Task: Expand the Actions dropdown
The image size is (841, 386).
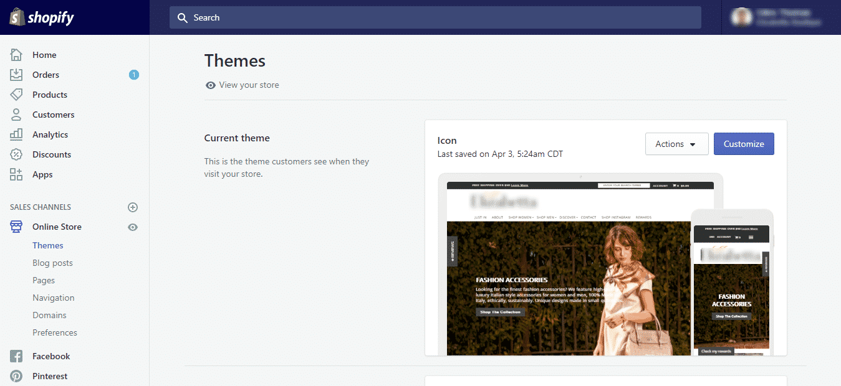Action: tap(676, 144)
